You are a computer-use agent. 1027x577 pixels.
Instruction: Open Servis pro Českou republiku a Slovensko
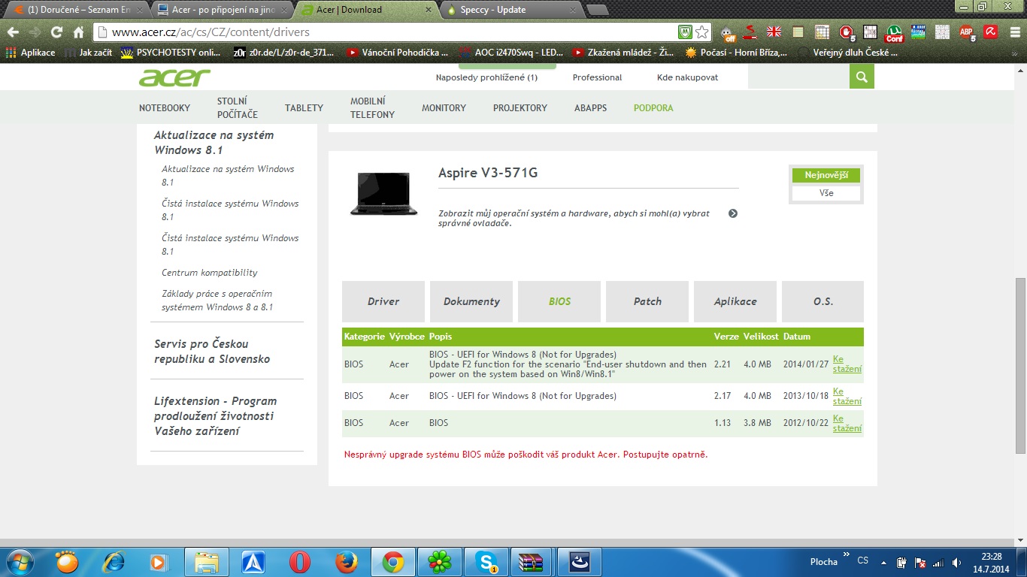(212, 352)
